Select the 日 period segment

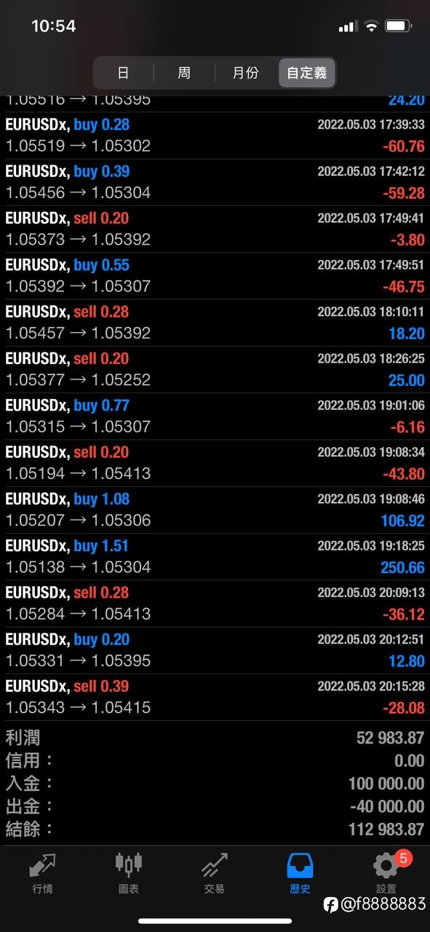click(x=123, y=73)
